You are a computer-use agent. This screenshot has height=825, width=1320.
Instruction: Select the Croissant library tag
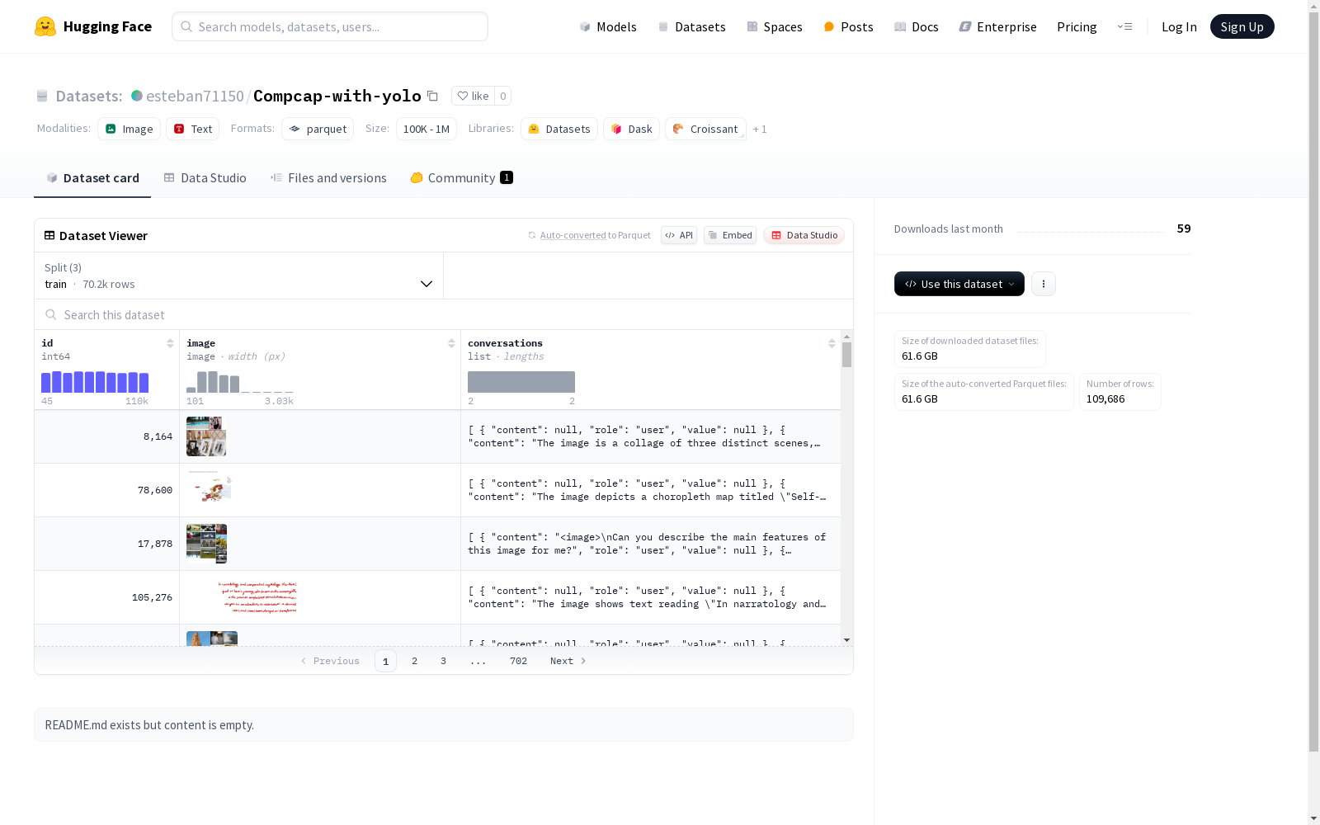[x=705, y=129]
